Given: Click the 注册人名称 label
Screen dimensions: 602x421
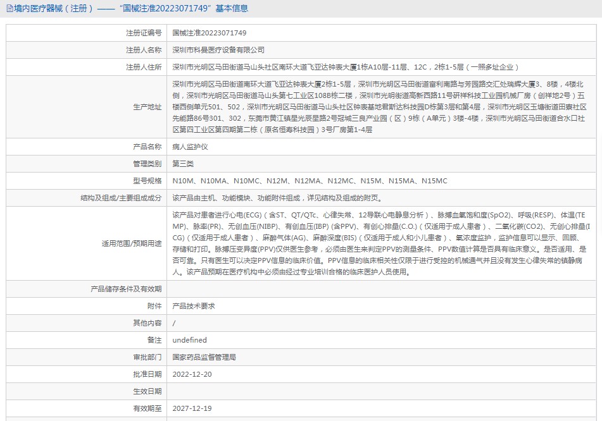Looking at the screenshot, I should pyautogui.click(x=144, y=50).
